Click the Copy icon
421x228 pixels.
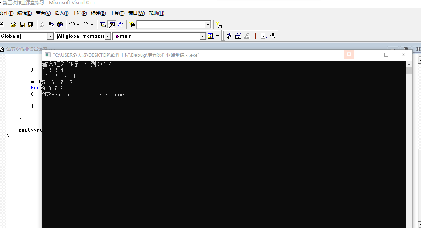[51, 25]
